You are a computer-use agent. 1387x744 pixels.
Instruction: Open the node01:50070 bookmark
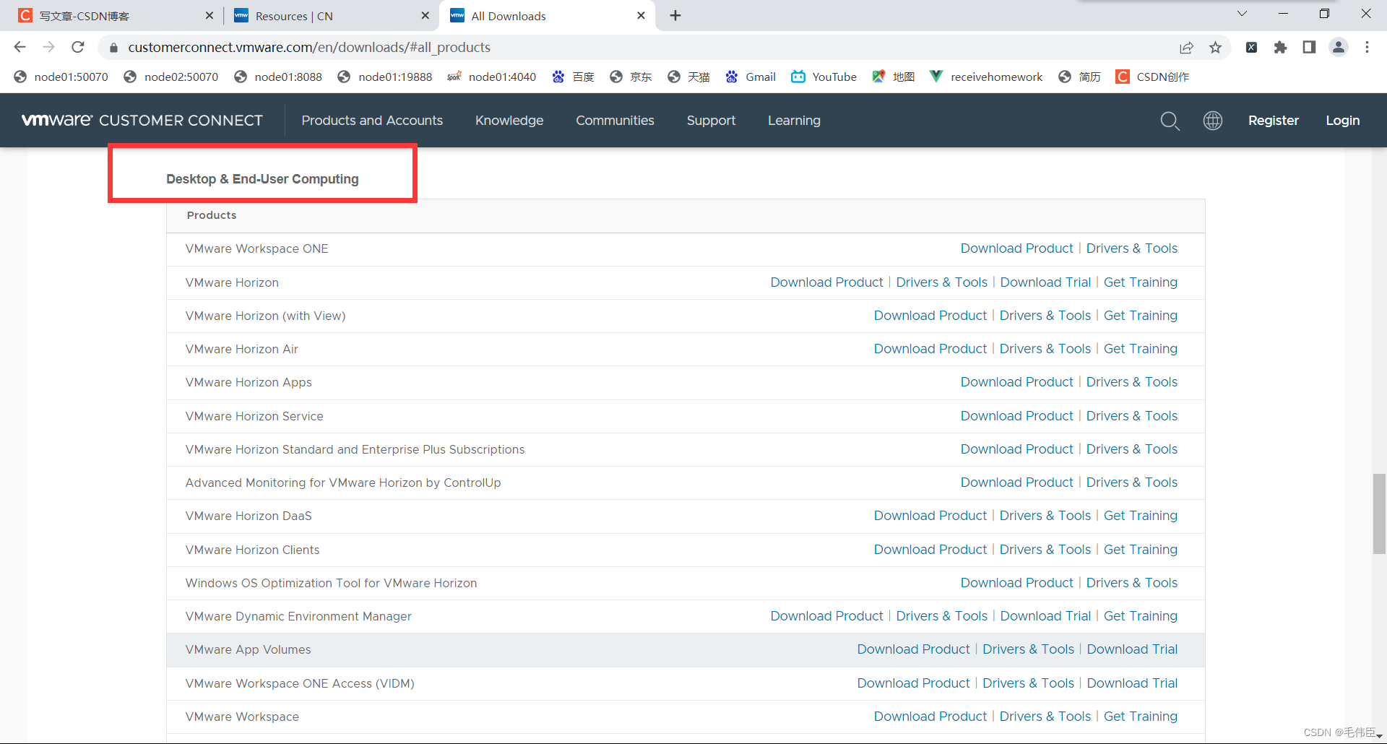(61, 77)
